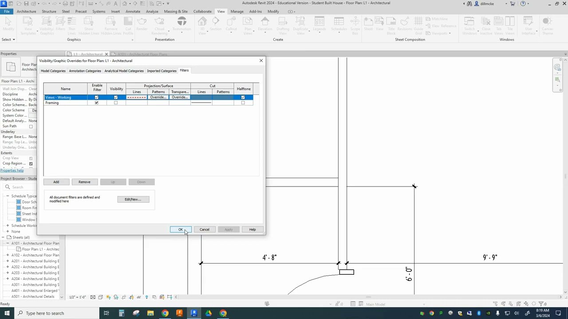Select the Section tool icon

[216, 22]
